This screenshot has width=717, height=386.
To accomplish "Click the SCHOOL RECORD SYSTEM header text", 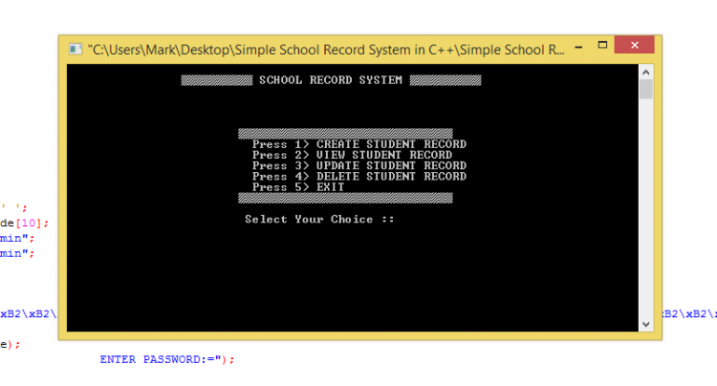I will point(331,80).
